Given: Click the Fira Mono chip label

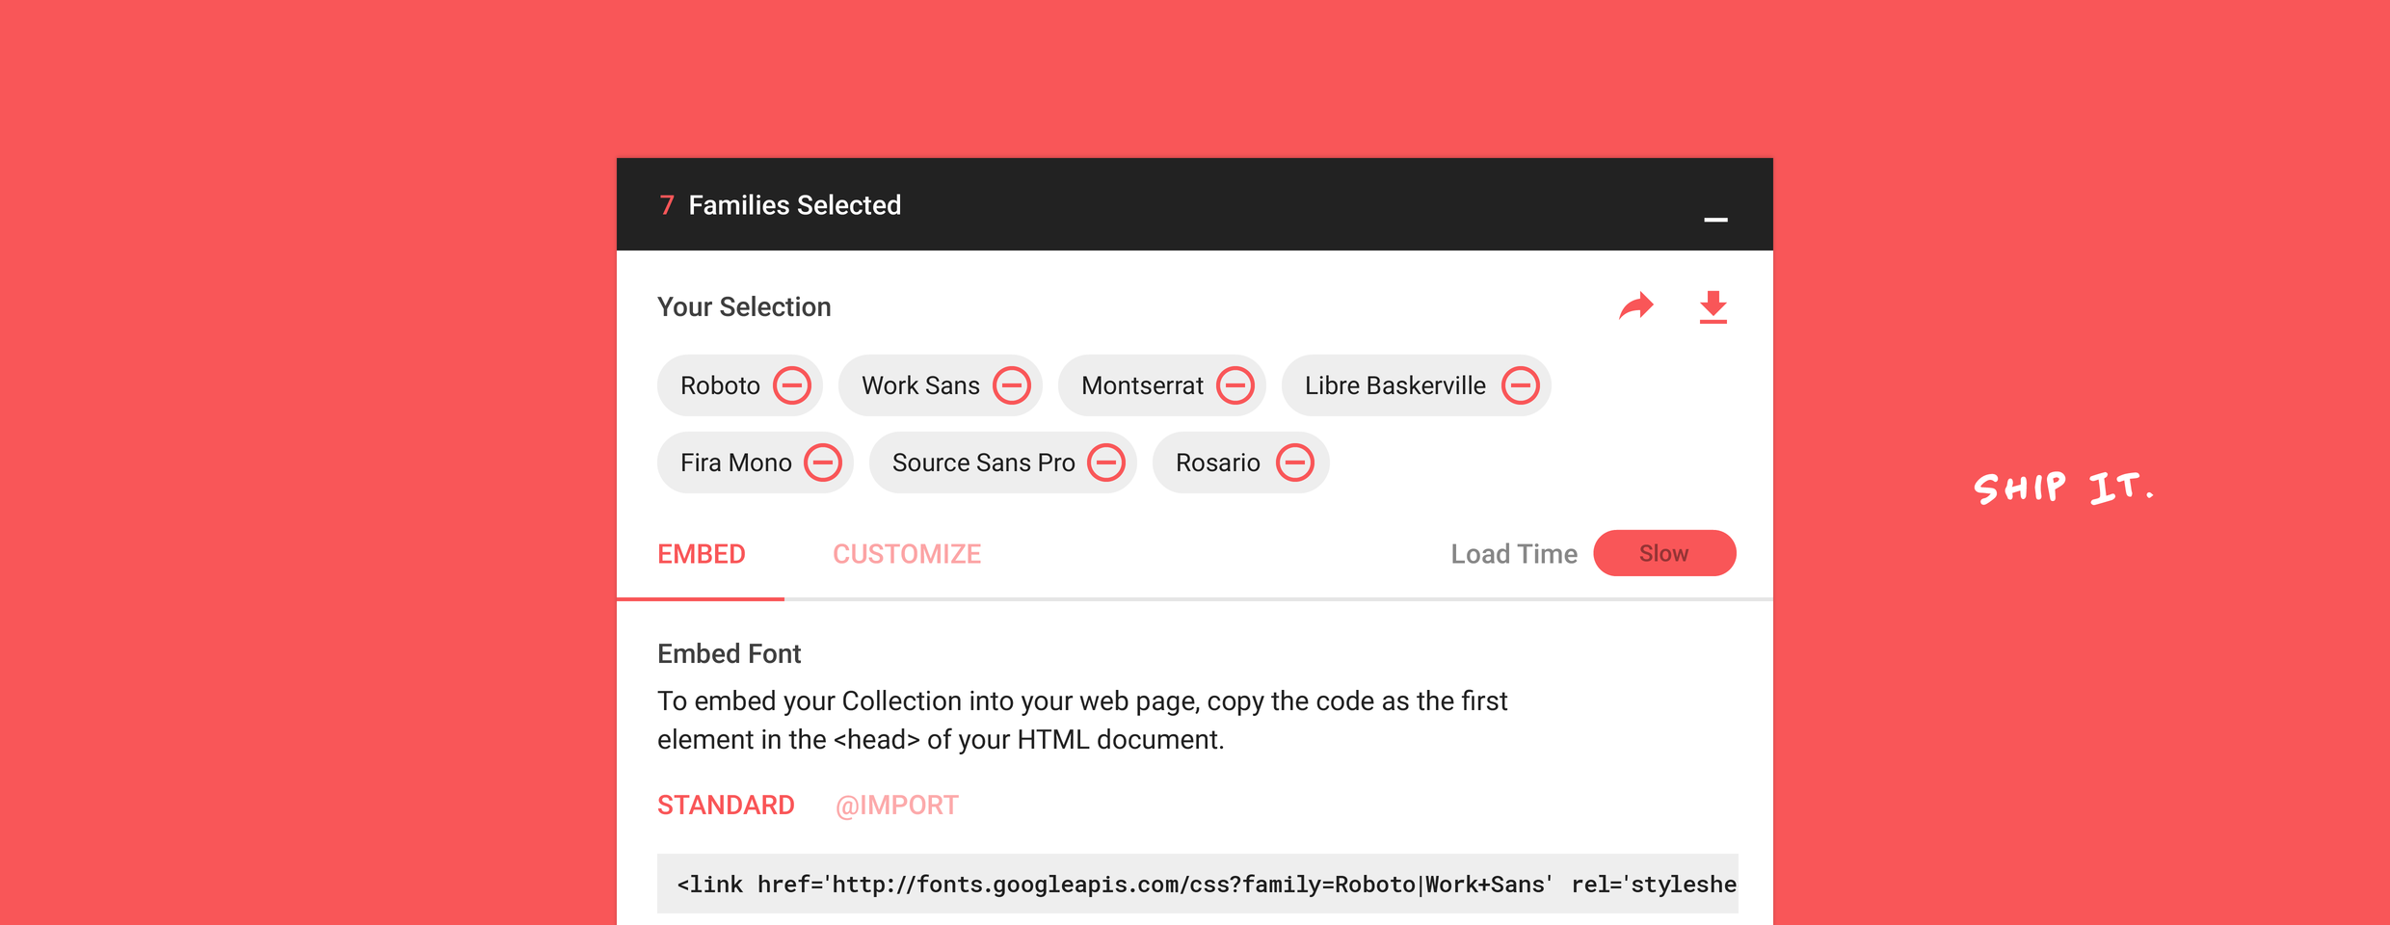Looking at the screenshot, I should click(x=735, y=462).
